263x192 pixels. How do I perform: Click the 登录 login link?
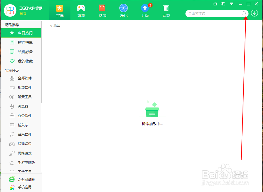click(x=23, y=14)
